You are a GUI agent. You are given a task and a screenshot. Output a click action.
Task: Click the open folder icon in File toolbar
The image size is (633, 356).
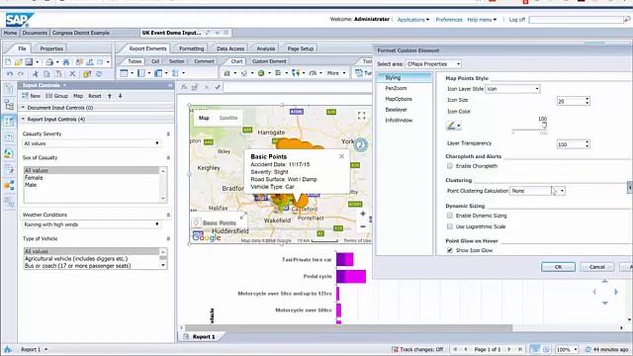18,62
